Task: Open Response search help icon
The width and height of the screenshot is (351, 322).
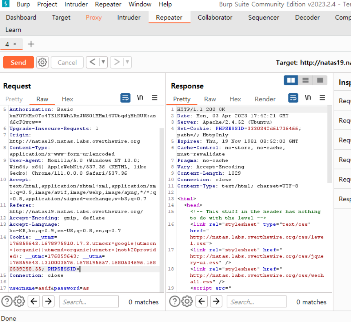Action: [175, 301]
